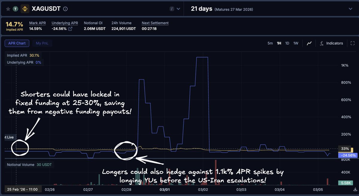Click the 24h Volume 224,901 USDT value

(x=124, y=29)
